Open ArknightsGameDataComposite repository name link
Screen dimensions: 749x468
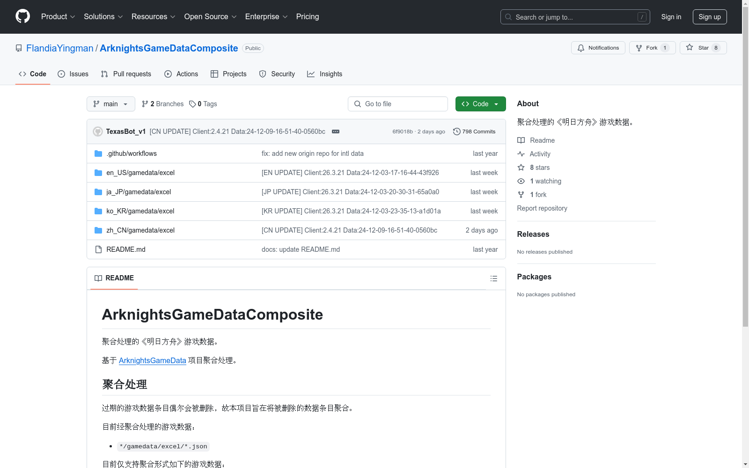coord(169,48)
